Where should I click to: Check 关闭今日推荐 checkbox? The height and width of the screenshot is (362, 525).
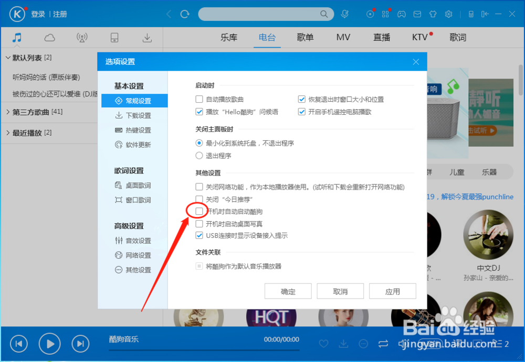click(x=199, y=199)
